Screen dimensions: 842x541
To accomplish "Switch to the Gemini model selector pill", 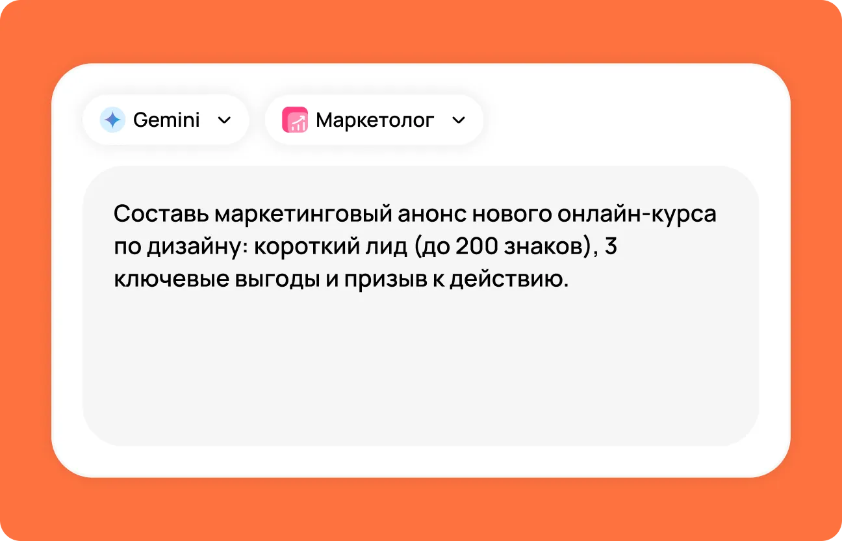I will pos(166,120).
